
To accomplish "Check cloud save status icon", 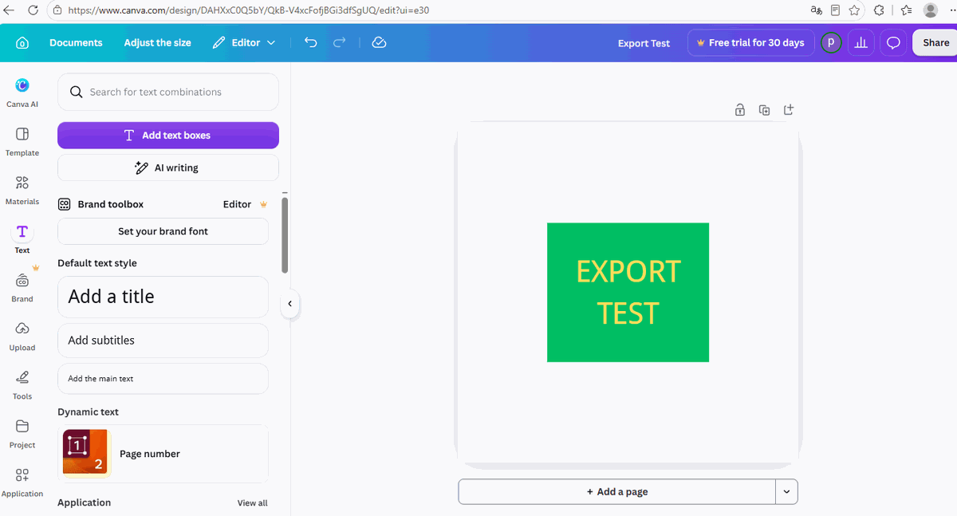I will [380, 43].
